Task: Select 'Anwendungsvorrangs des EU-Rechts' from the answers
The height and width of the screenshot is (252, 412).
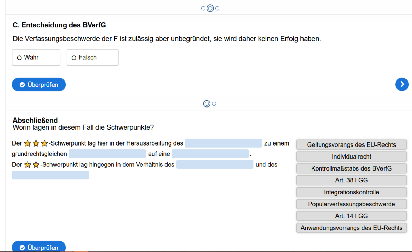Action: point(351,228)
